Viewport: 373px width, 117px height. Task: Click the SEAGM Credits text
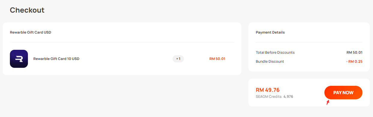pos(269,97)
